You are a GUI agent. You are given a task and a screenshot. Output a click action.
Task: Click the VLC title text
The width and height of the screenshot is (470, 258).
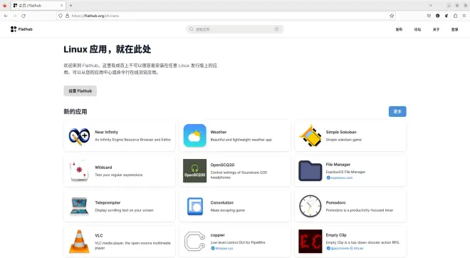pyautogui.click(x=98, y=235)
